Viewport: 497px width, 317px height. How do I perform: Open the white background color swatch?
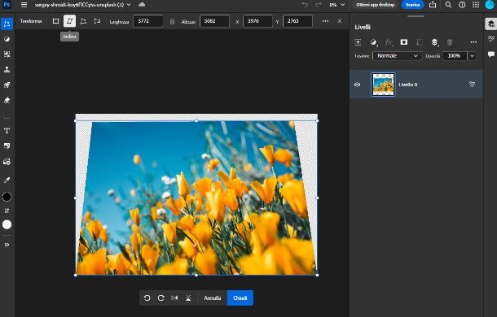[x=7, y=224]
